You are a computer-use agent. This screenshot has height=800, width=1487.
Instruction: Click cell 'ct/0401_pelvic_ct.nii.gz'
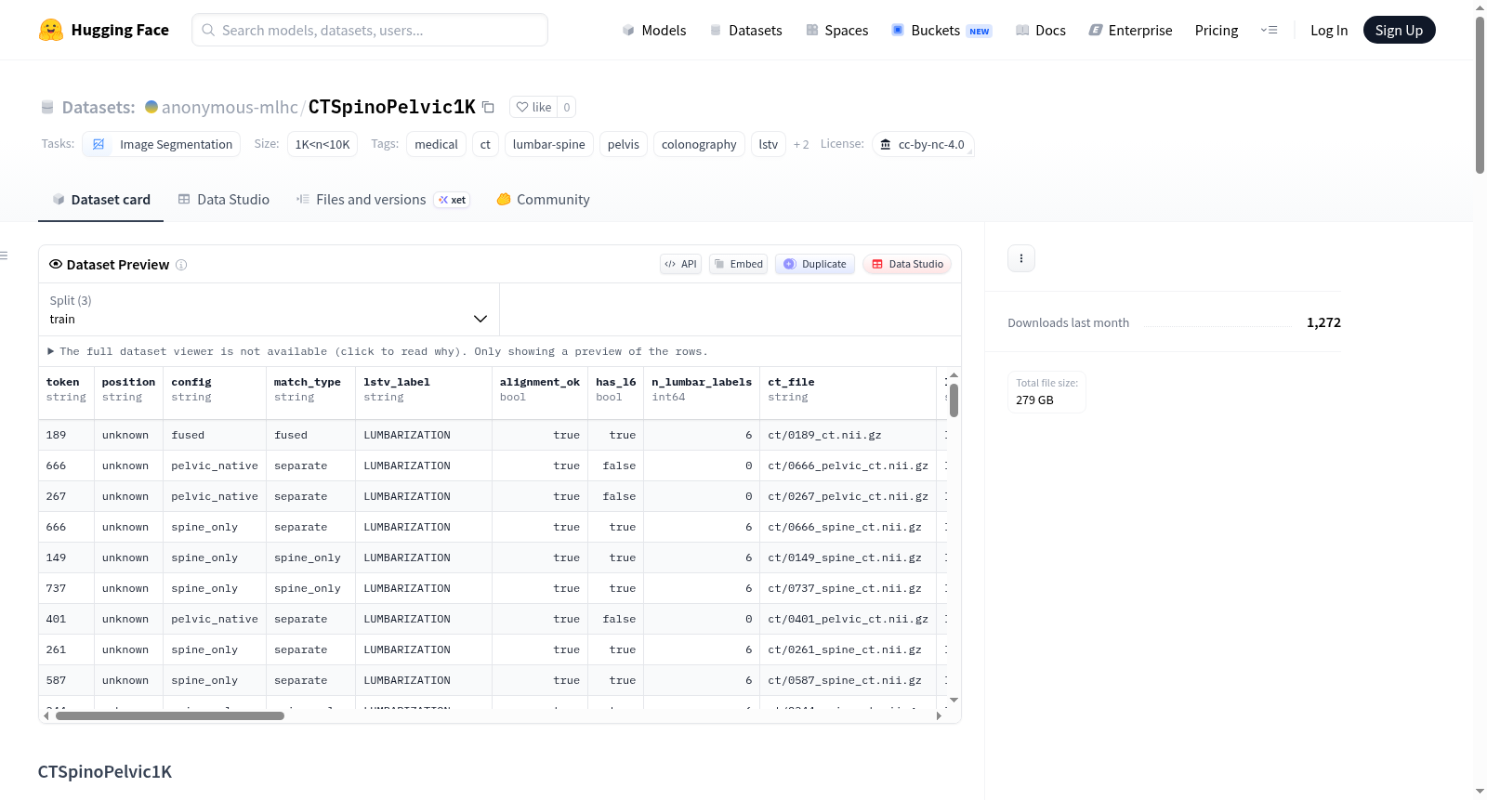849,619
